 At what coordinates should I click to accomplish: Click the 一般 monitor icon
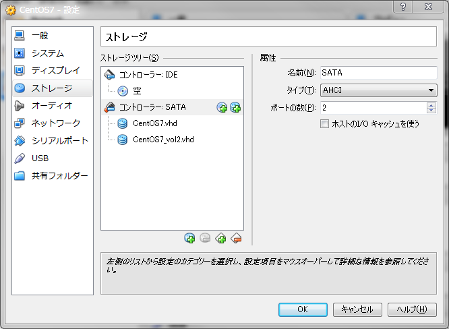coord(20,36)
